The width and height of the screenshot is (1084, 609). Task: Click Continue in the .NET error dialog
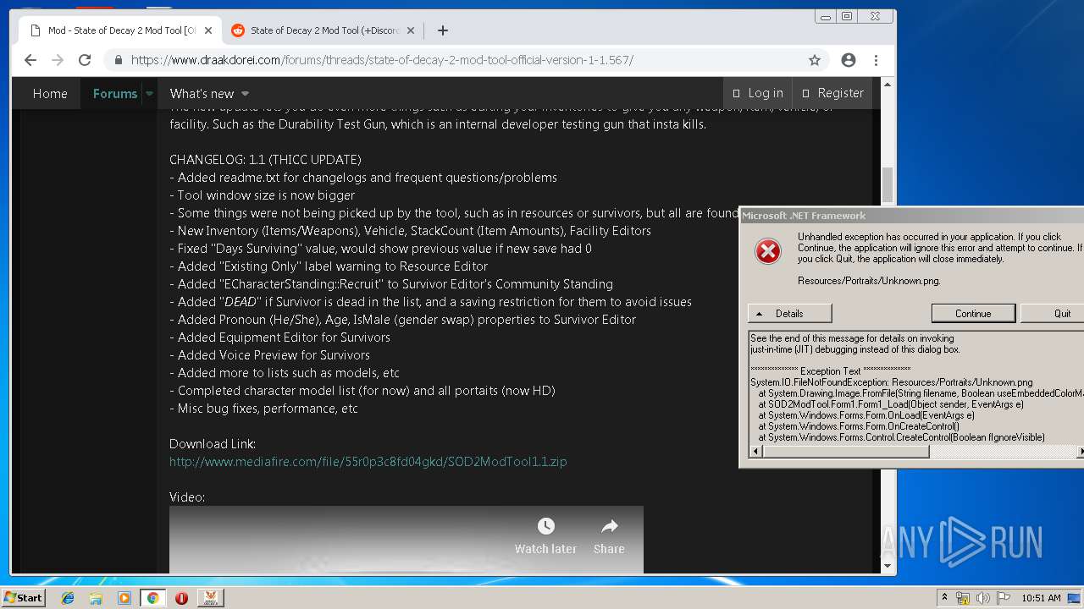point(973,313)
